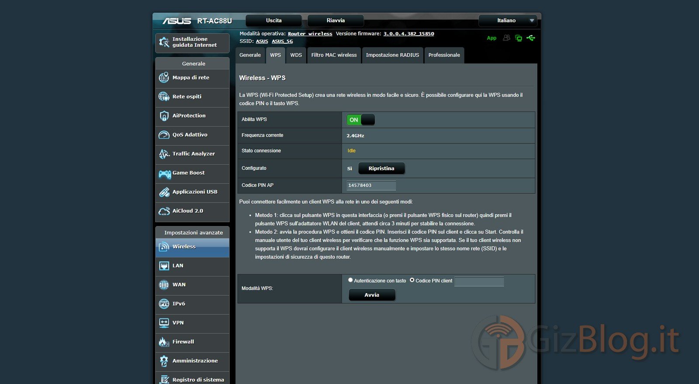Open Traffic Analyzer icon

coord(164,154)
